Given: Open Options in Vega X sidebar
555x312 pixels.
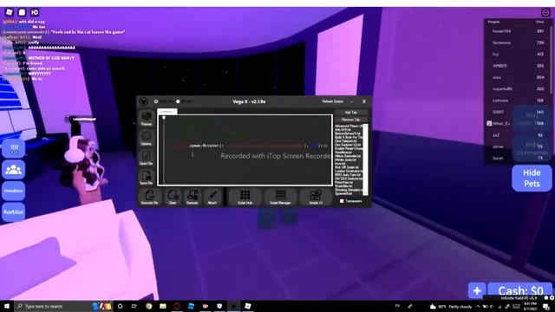Looking at the screenshot, I should pyautogui.click(x=147, y=139).
